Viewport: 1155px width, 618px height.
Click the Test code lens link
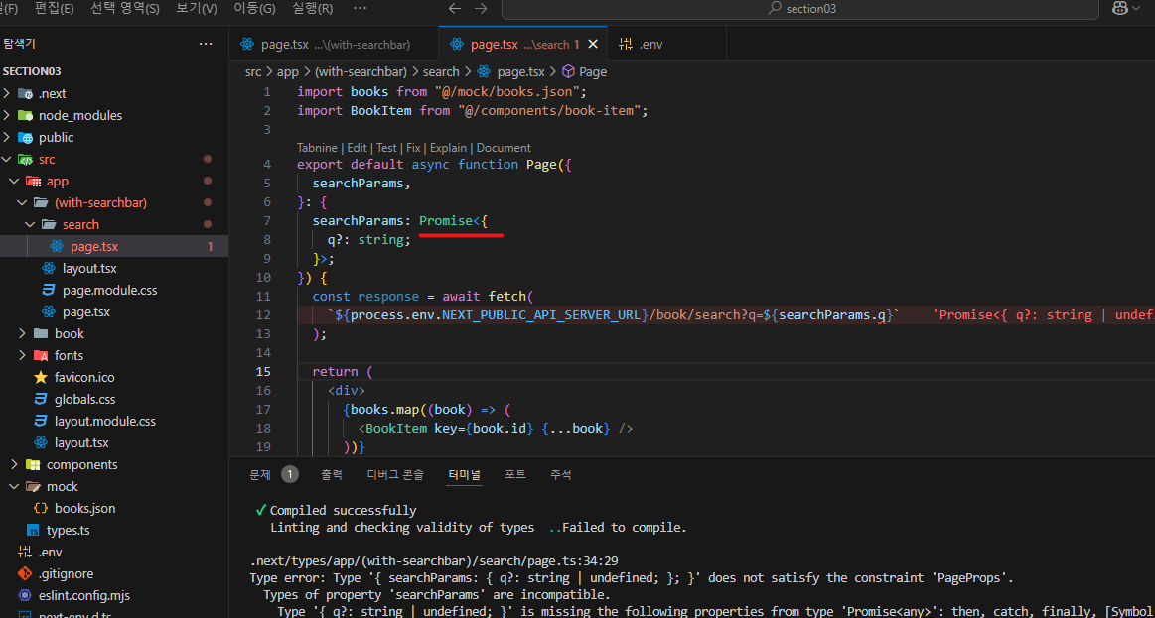pos(386,148)
